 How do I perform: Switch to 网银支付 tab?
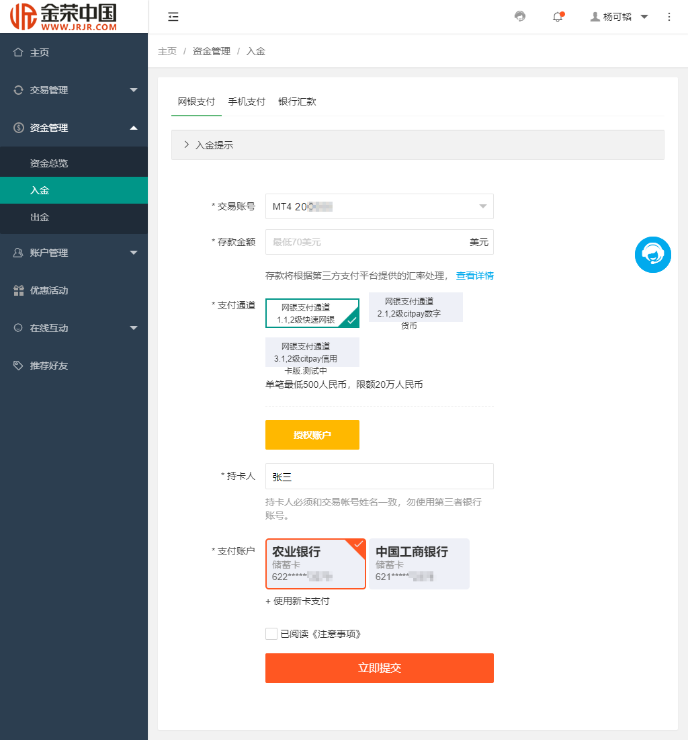(196, 101)
